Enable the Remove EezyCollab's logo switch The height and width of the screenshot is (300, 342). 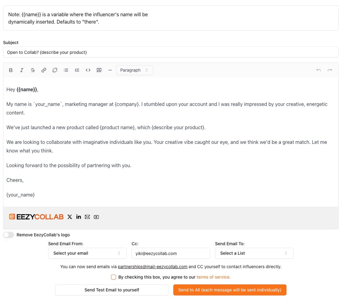pyautogui.click(x=9, y=235)
